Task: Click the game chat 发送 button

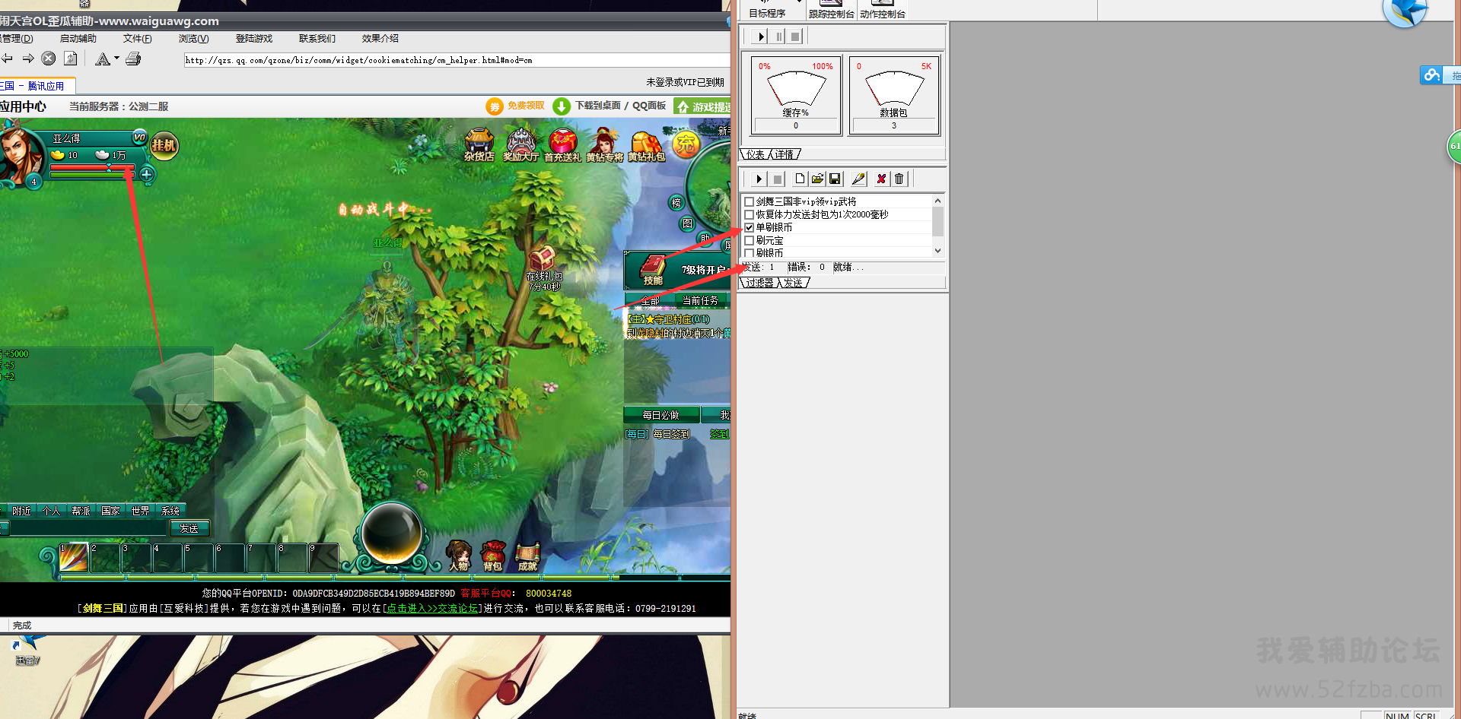Action: pyautogui.click(x=189, y=528)
